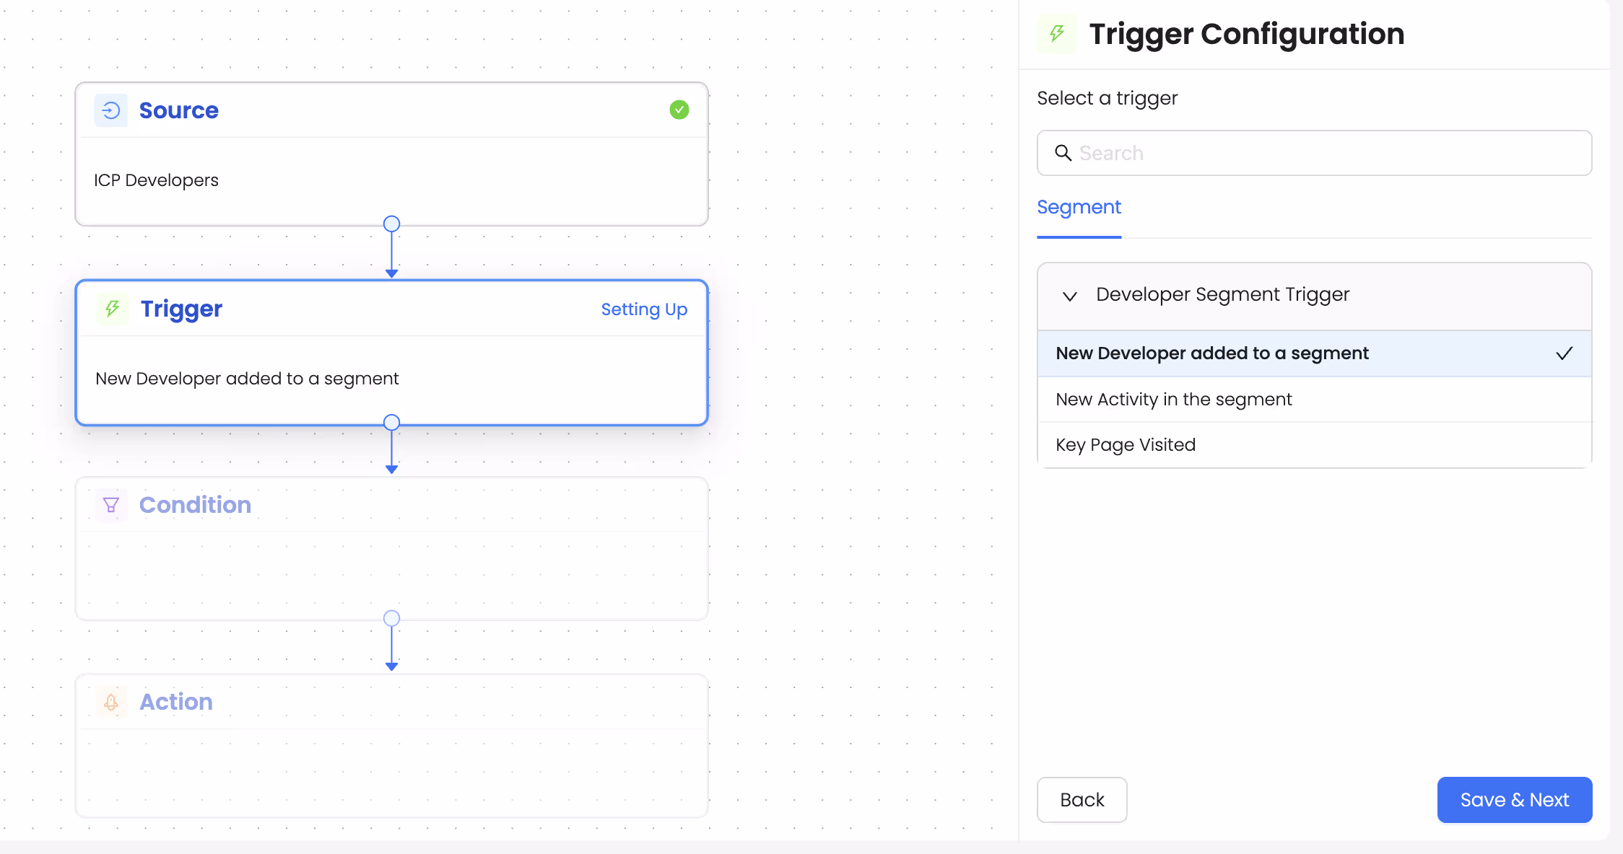
Task: Switch to the Segment tab
Action: point(1079,208)
